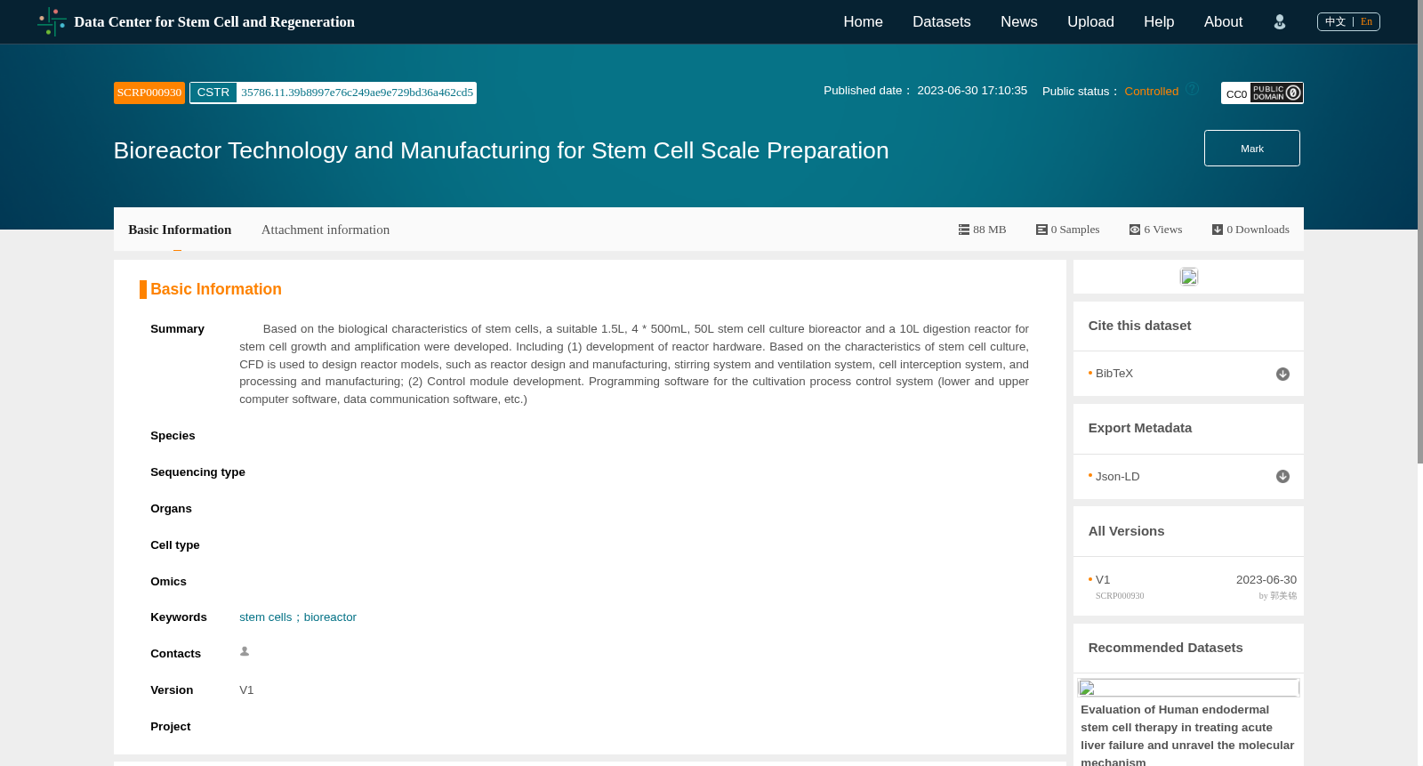Switch to Attachment information tab
The image size is (1423, 766).
click(326, 230)
